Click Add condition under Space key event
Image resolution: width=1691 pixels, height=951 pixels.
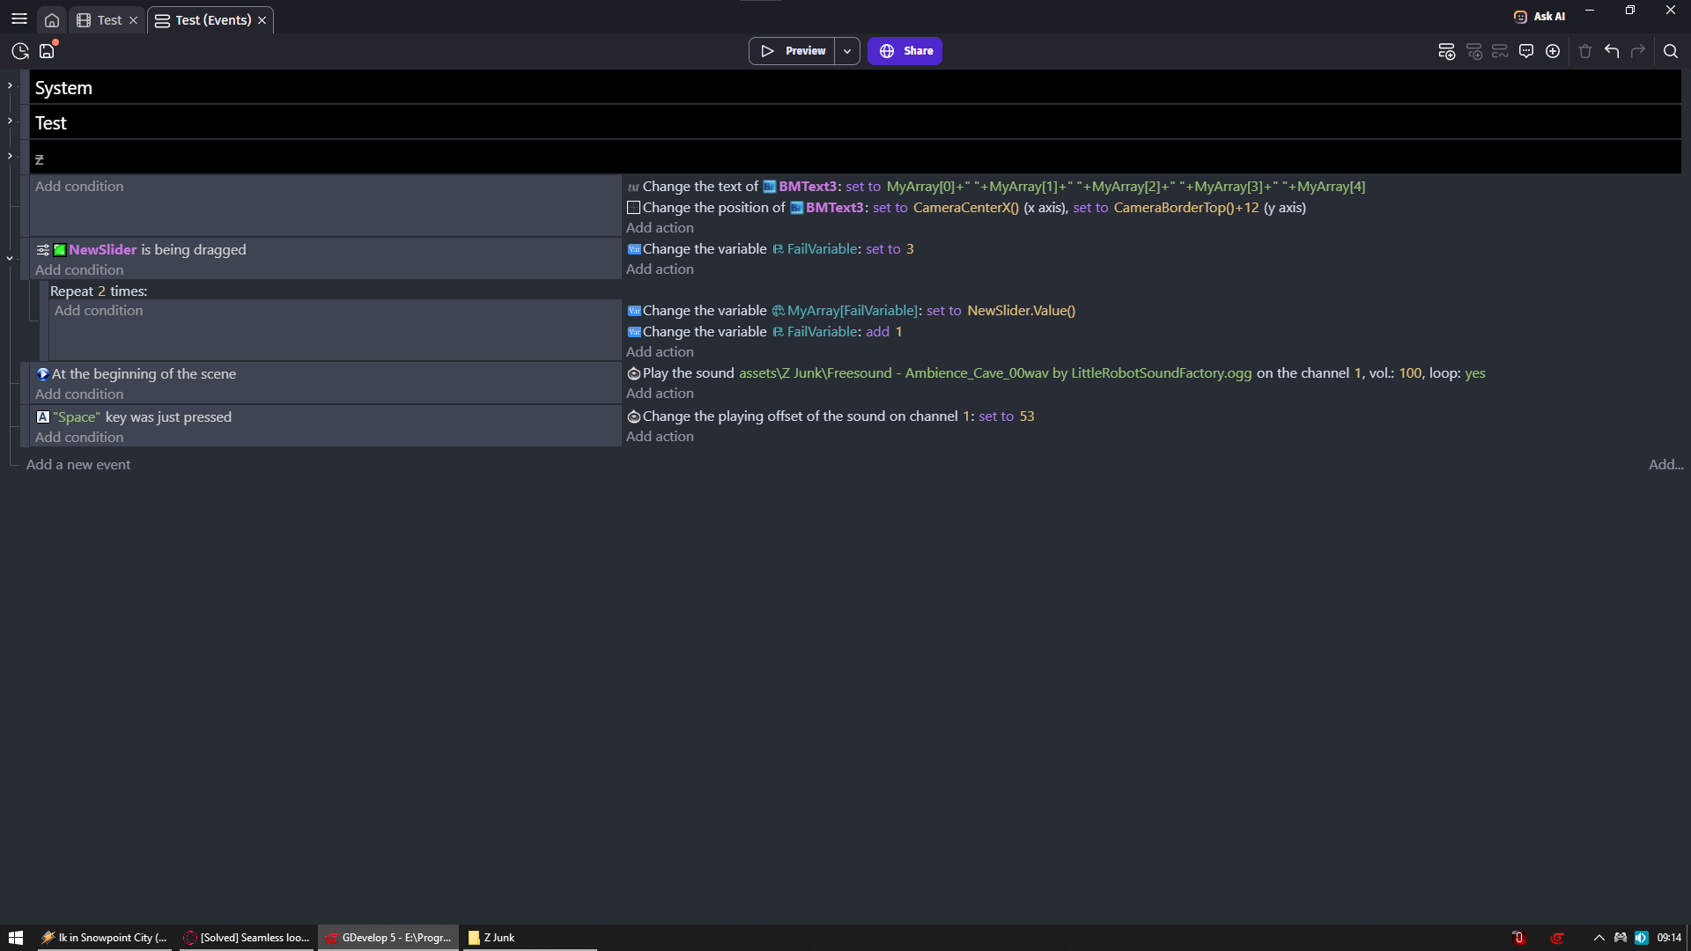coord(79,438)
